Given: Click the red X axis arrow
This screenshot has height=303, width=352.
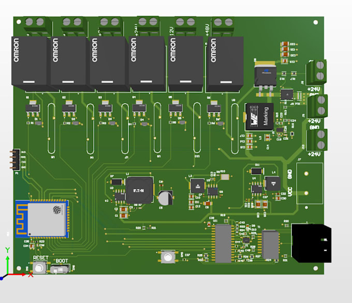Looking at the screenshot, I should click(17, 274).
